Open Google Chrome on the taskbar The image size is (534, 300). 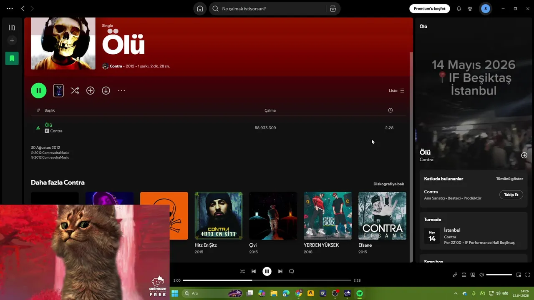coord(299,293)
